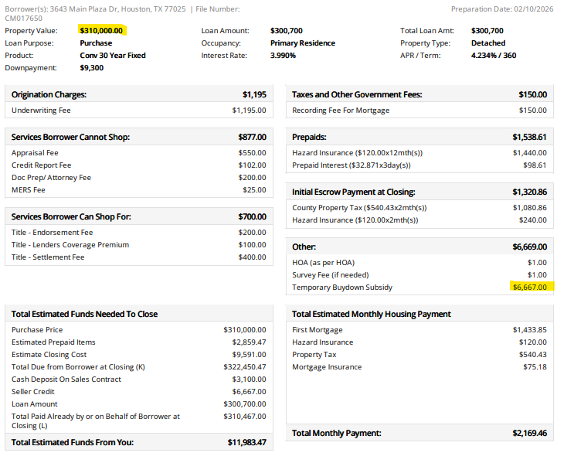Click the Interest Rate value 3.990%
This screenshot has height=463, width=574.
coord(283,56)
